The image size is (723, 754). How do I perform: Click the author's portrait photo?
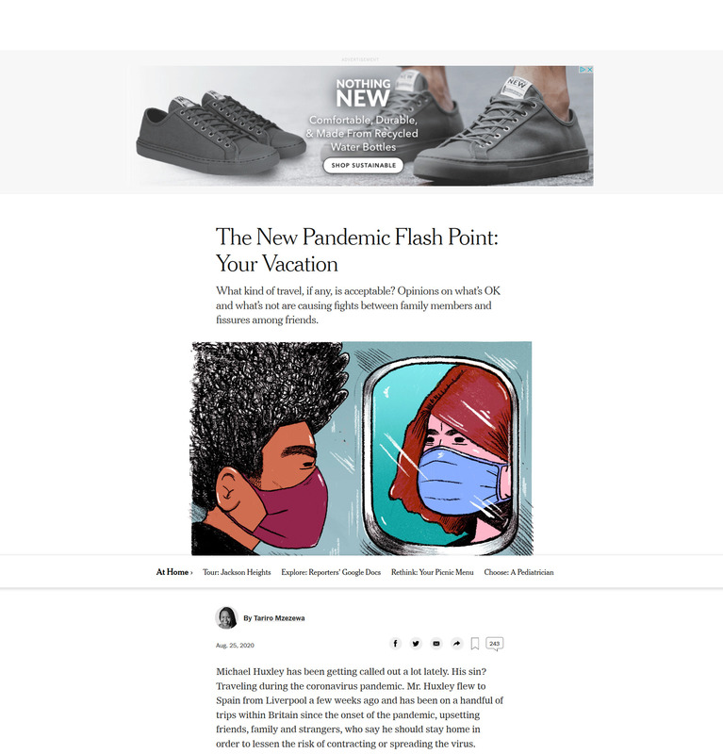[x=226, y=618]
